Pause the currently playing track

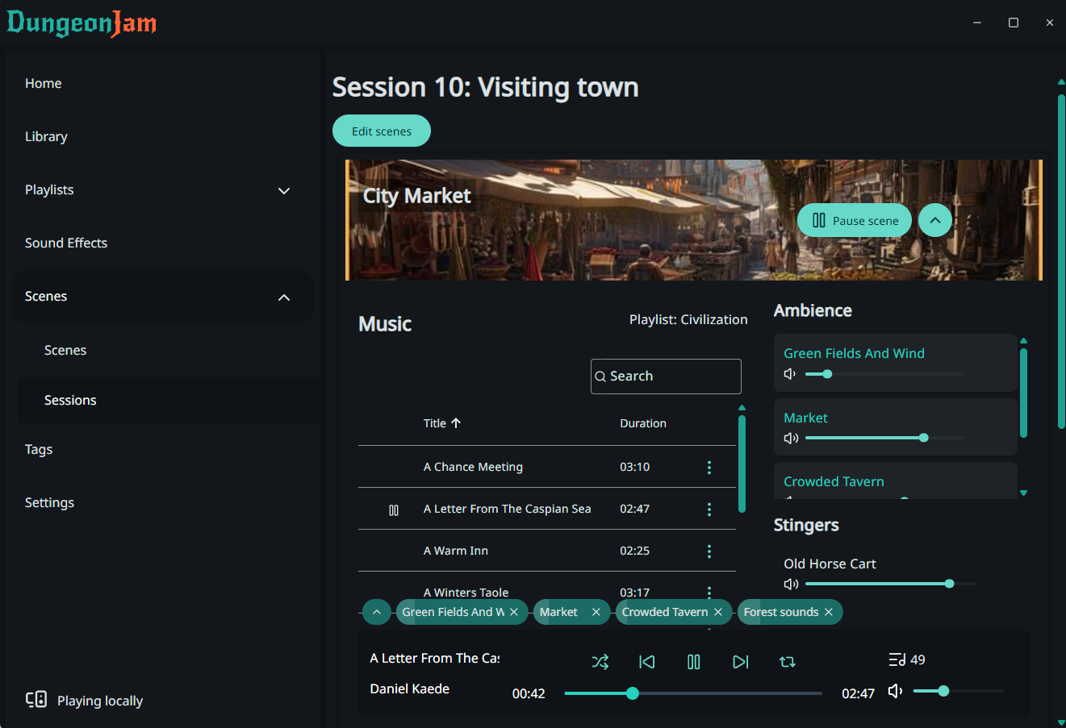click(694, 662)
